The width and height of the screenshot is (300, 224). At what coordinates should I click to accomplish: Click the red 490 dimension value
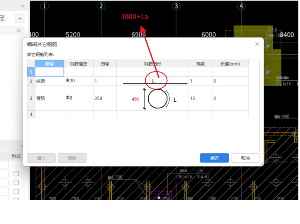pyautogui.click(x=136, y=99)
